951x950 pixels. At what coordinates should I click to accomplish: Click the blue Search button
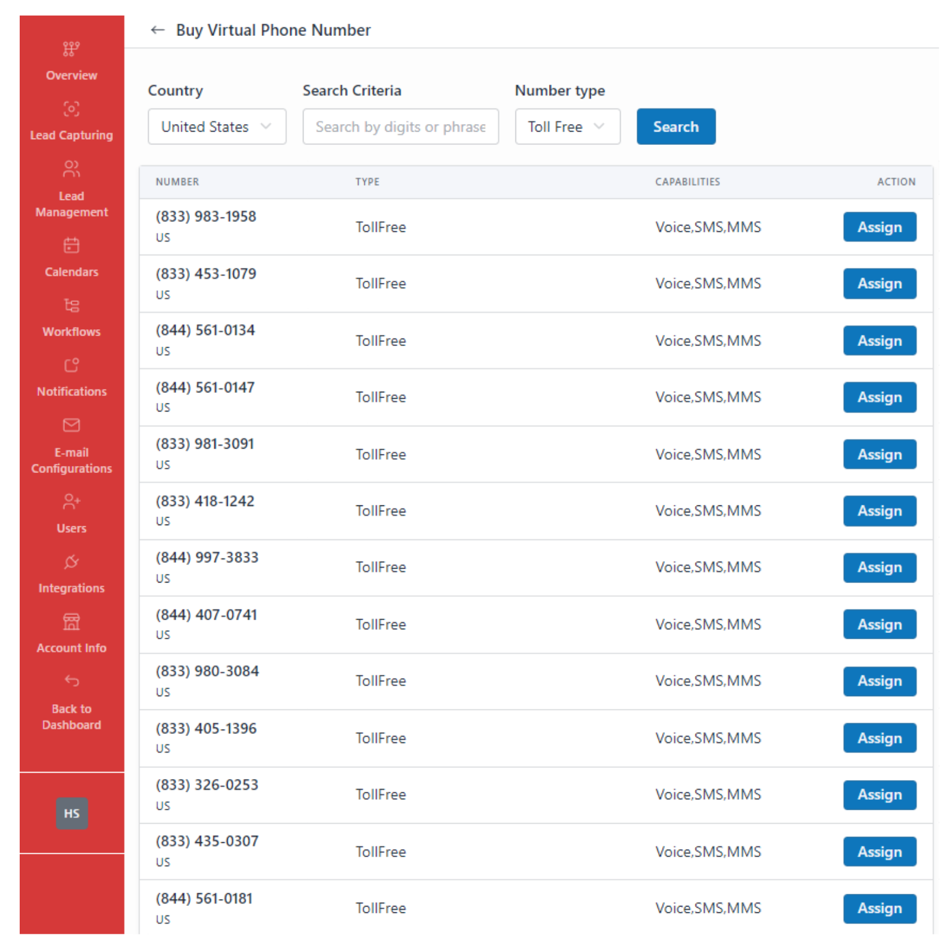[x=676, y=126]
